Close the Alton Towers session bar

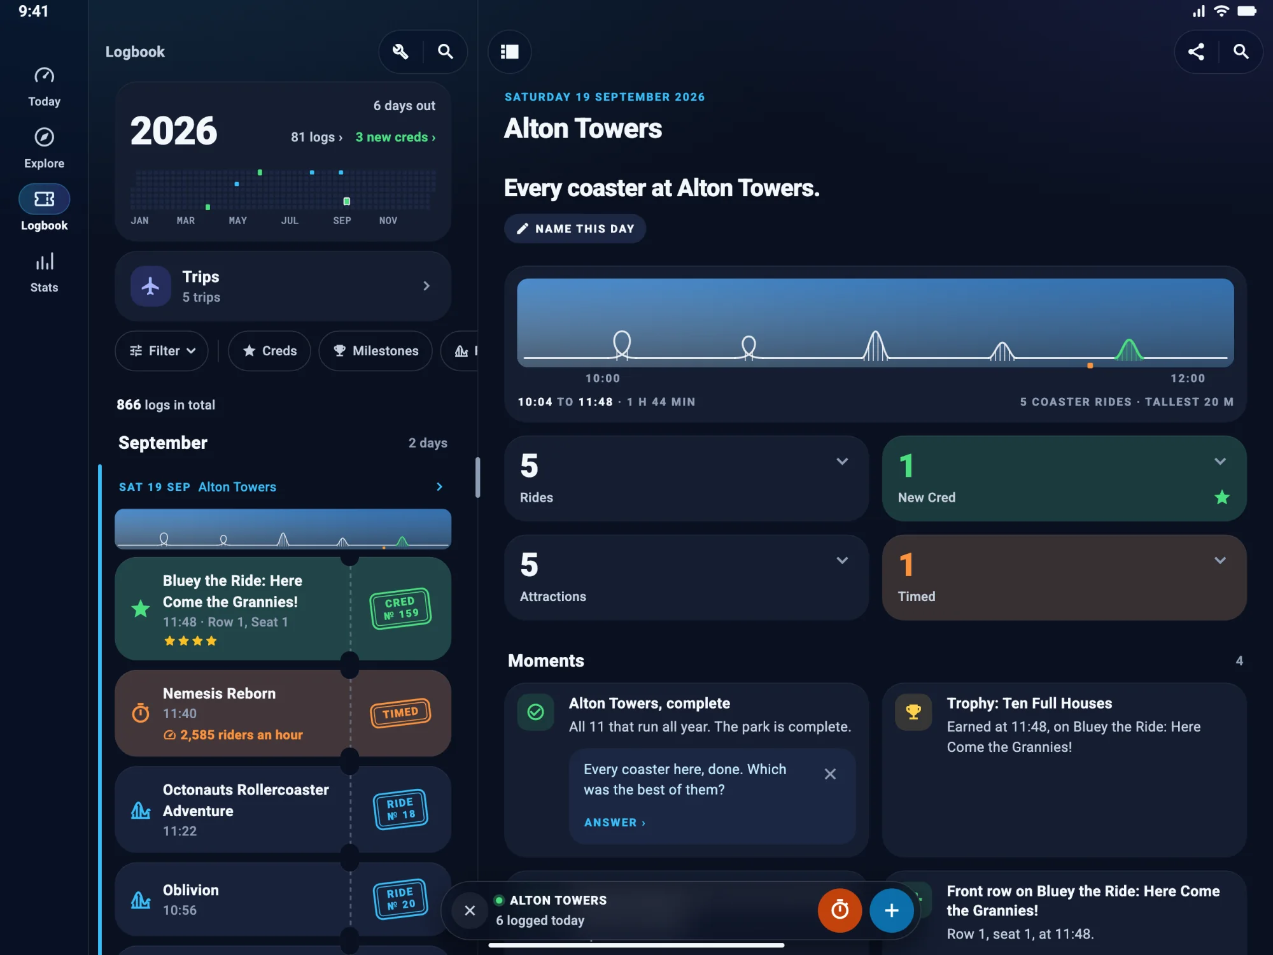470,910
